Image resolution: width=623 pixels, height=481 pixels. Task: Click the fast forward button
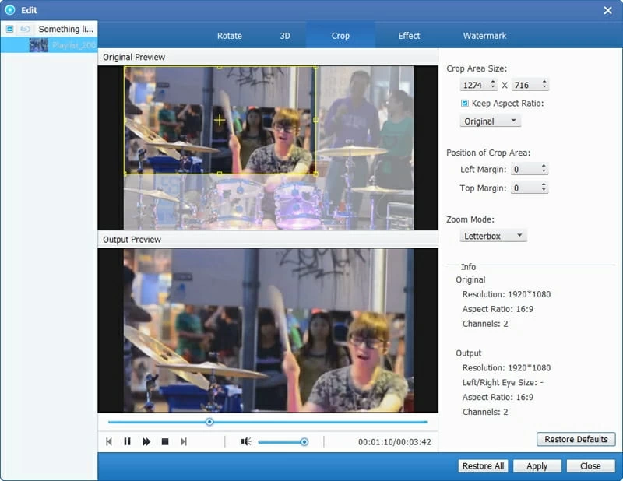[x=146, y=441]
